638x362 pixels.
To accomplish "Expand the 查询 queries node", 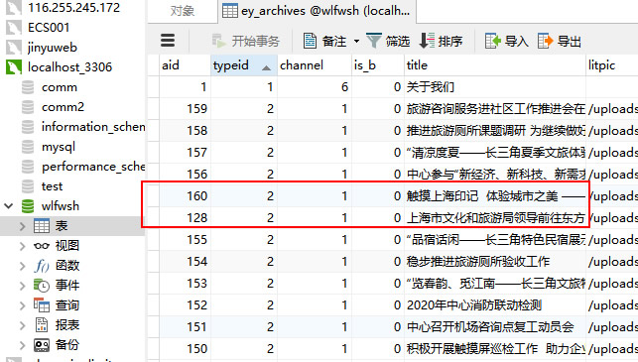I will tap(23, 305).
